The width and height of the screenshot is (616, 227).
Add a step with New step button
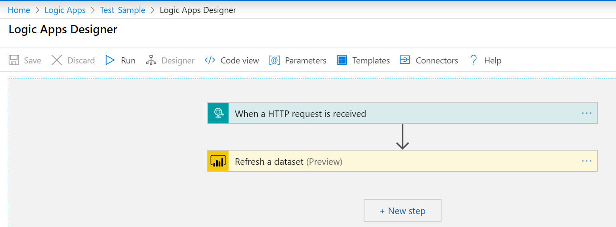tap(402, 211)
